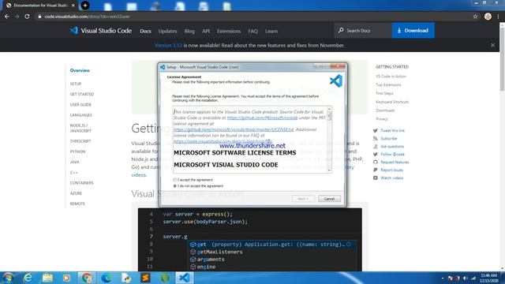505x284 pixels.
Task: Click the github.com/Microsoft/vscode link in license
Action: point(262,118)
